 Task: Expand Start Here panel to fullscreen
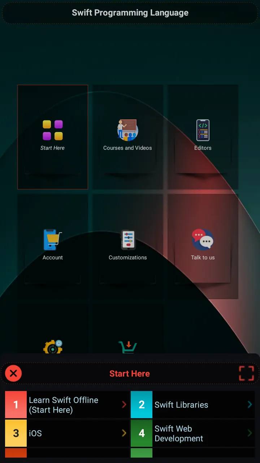[247, 373]
